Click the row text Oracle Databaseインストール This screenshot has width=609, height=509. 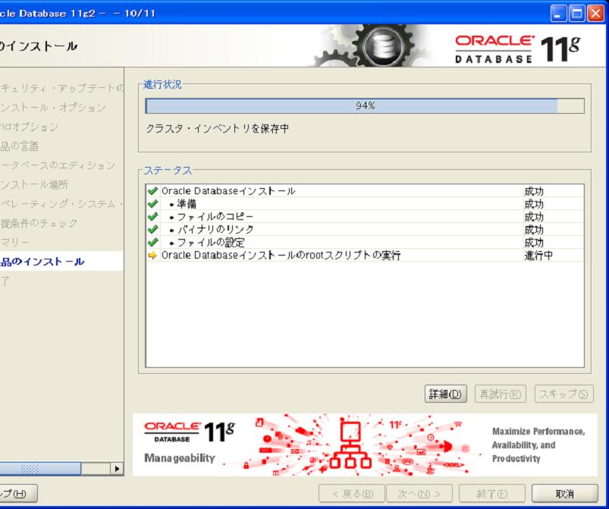[x=228, y=190]
